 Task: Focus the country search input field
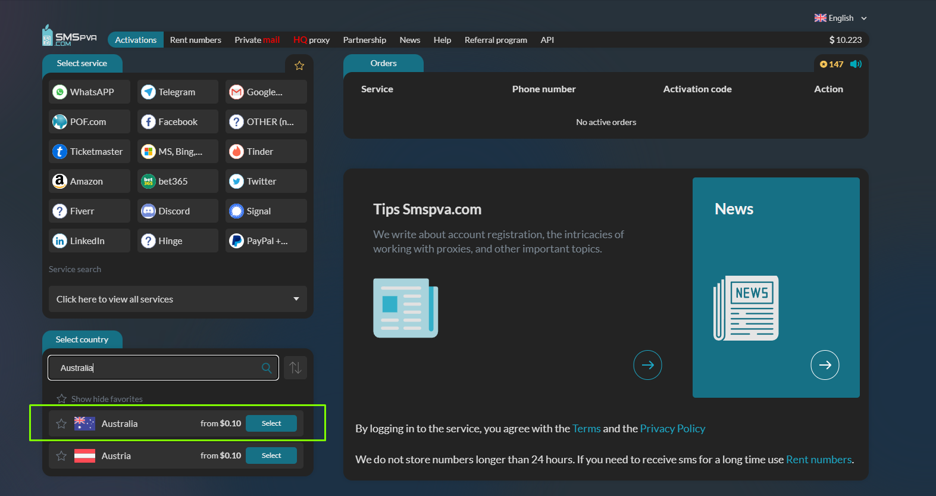[x=163, y=368]
